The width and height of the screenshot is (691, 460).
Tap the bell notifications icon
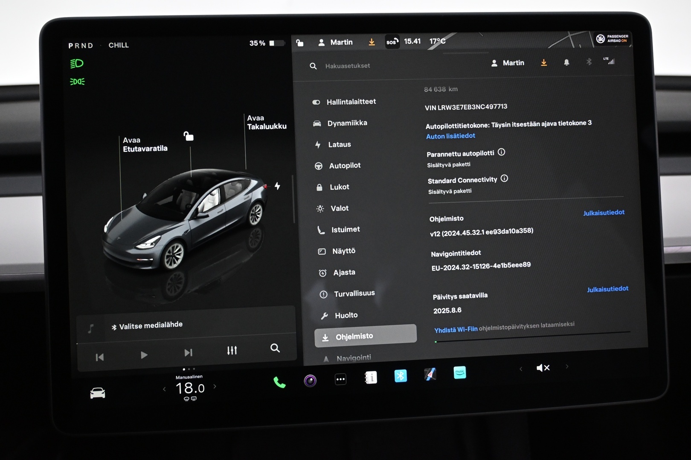[566, 63]
